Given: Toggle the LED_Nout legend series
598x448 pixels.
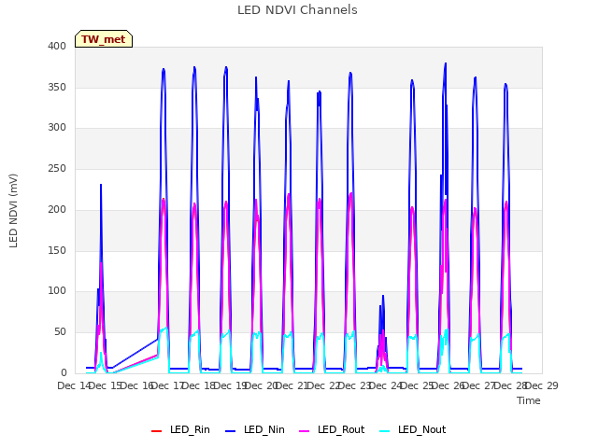Looking at the screenshot, I should pyautogui.click(x=413, y=430).
